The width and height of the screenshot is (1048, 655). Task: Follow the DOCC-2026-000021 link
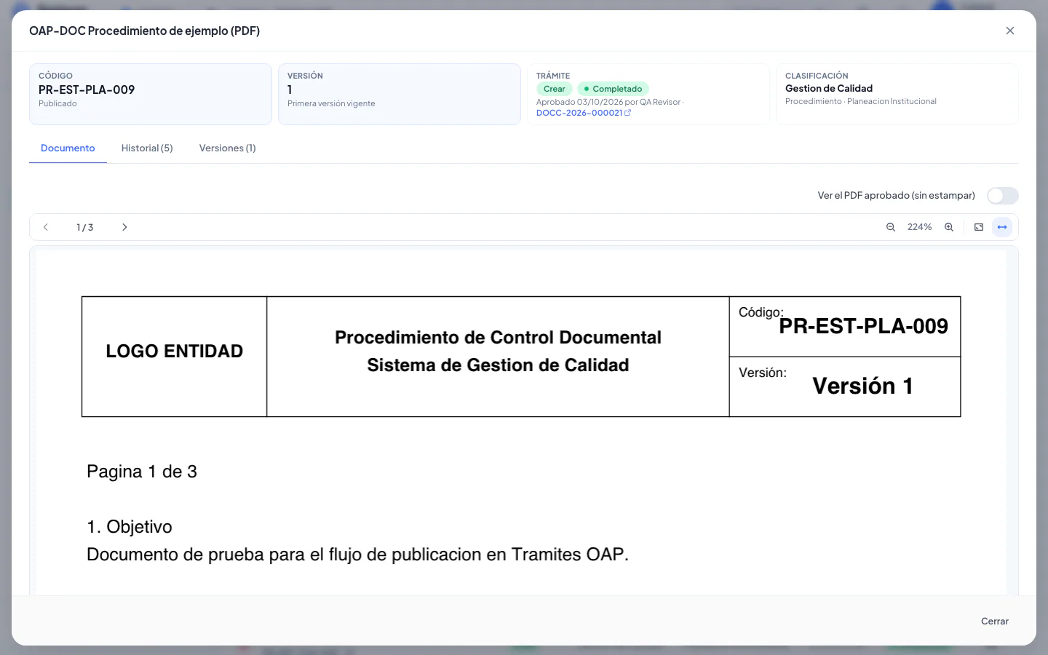coord(579,113)
